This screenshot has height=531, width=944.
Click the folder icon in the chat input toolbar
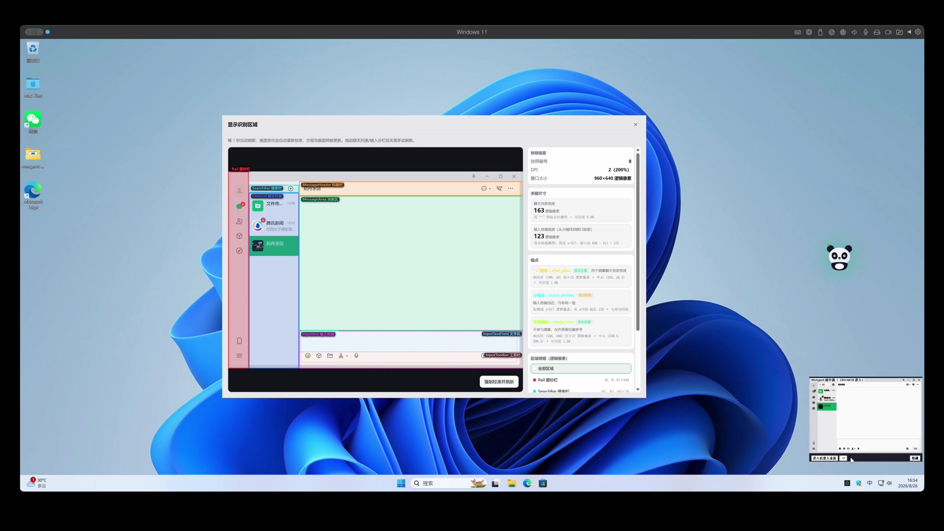(x=330, y=355)
